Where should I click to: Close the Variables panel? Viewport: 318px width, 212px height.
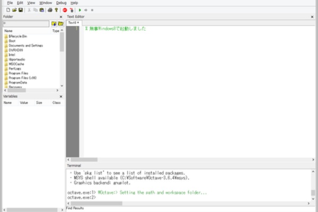coord(60,96)
